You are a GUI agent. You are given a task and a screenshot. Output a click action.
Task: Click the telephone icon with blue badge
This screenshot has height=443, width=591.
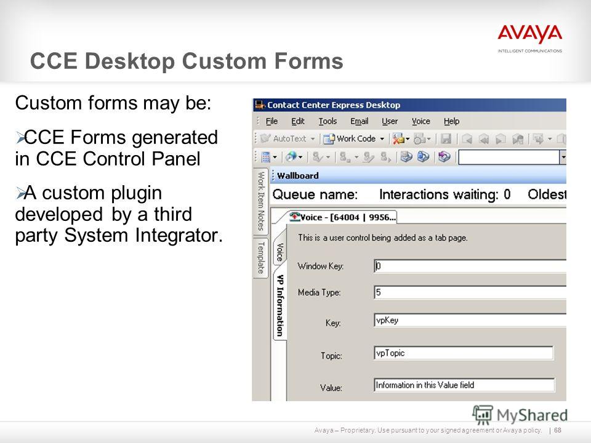click(x=424, y=156)
